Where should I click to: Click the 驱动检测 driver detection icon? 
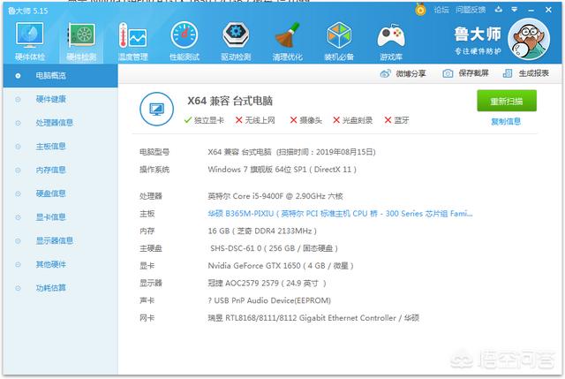tap(236, 39)
